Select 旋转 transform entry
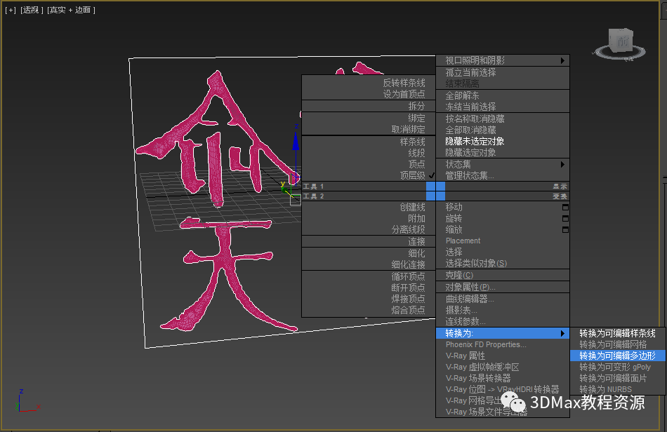Viewport: 667px width, 432px height. coord(454,218)
